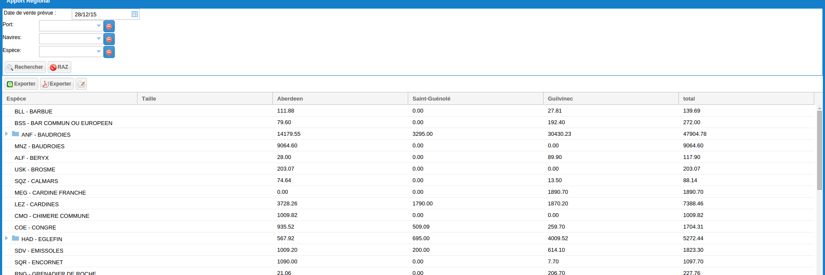
Task: Expand the HAD - EGLEFIN row
Action: coord(6,238)
